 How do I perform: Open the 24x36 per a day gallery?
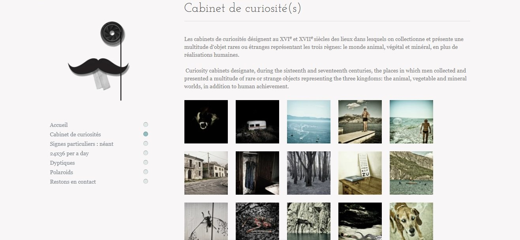pyautogui.click(x=69, y=153)
